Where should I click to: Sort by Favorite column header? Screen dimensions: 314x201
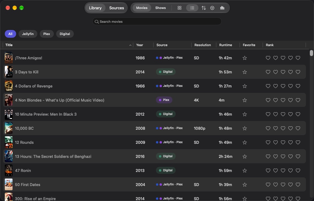tap(249, 45)
